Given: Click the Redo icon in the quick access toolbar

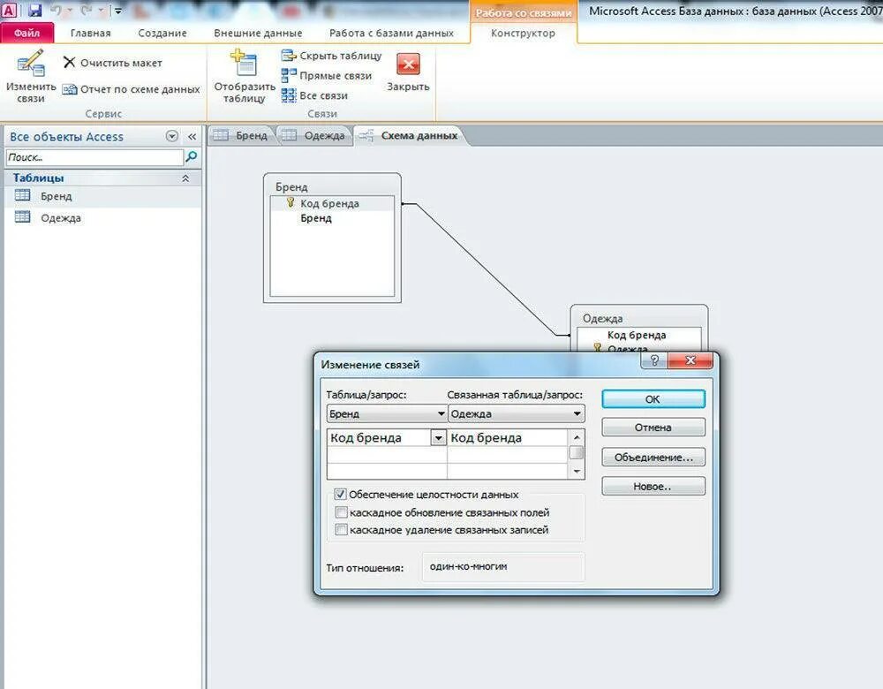Looking at the screenshot, I should (87, 10).
